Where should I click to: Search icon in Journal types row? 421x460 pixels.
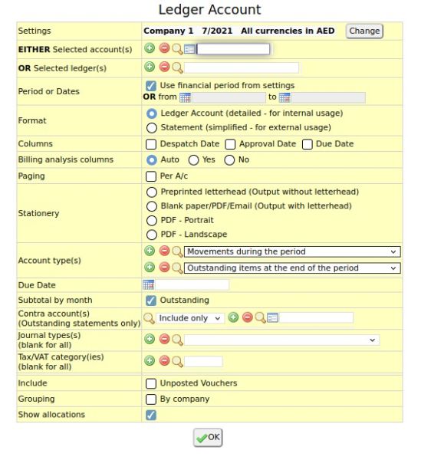[177, 340]
